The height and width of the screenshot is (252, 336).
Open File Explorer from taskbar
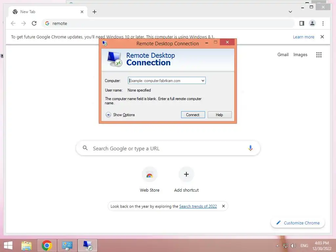(x=26, y=245)
